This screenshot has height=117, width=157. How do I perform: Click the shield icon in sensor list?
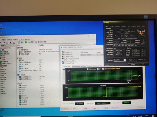(x=20, y=54)
